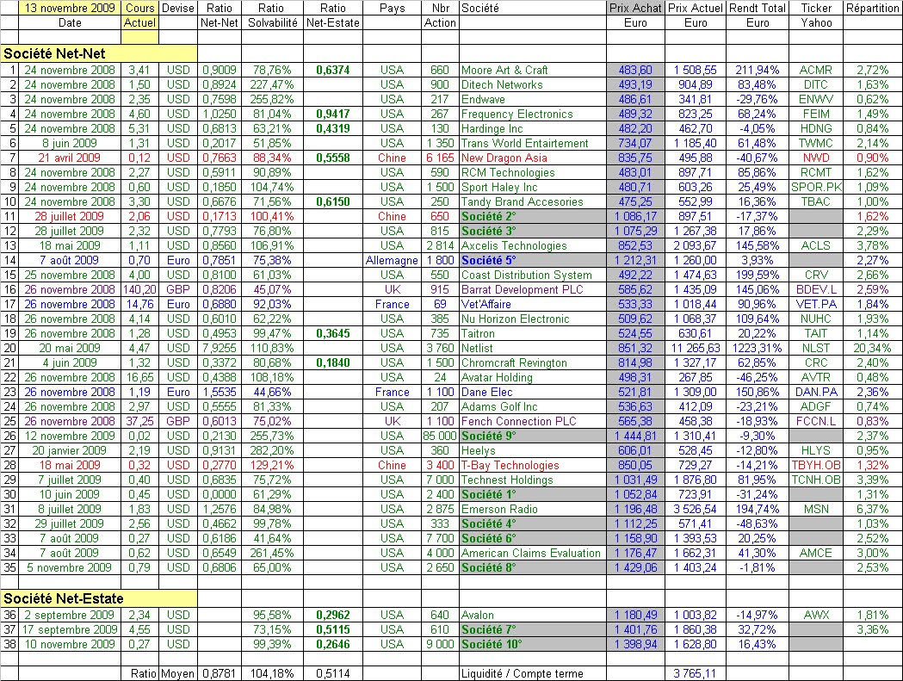Select the 'Trans World Entairtement' cell
This screenshot has width=903, height=681.
click(533, 143)
